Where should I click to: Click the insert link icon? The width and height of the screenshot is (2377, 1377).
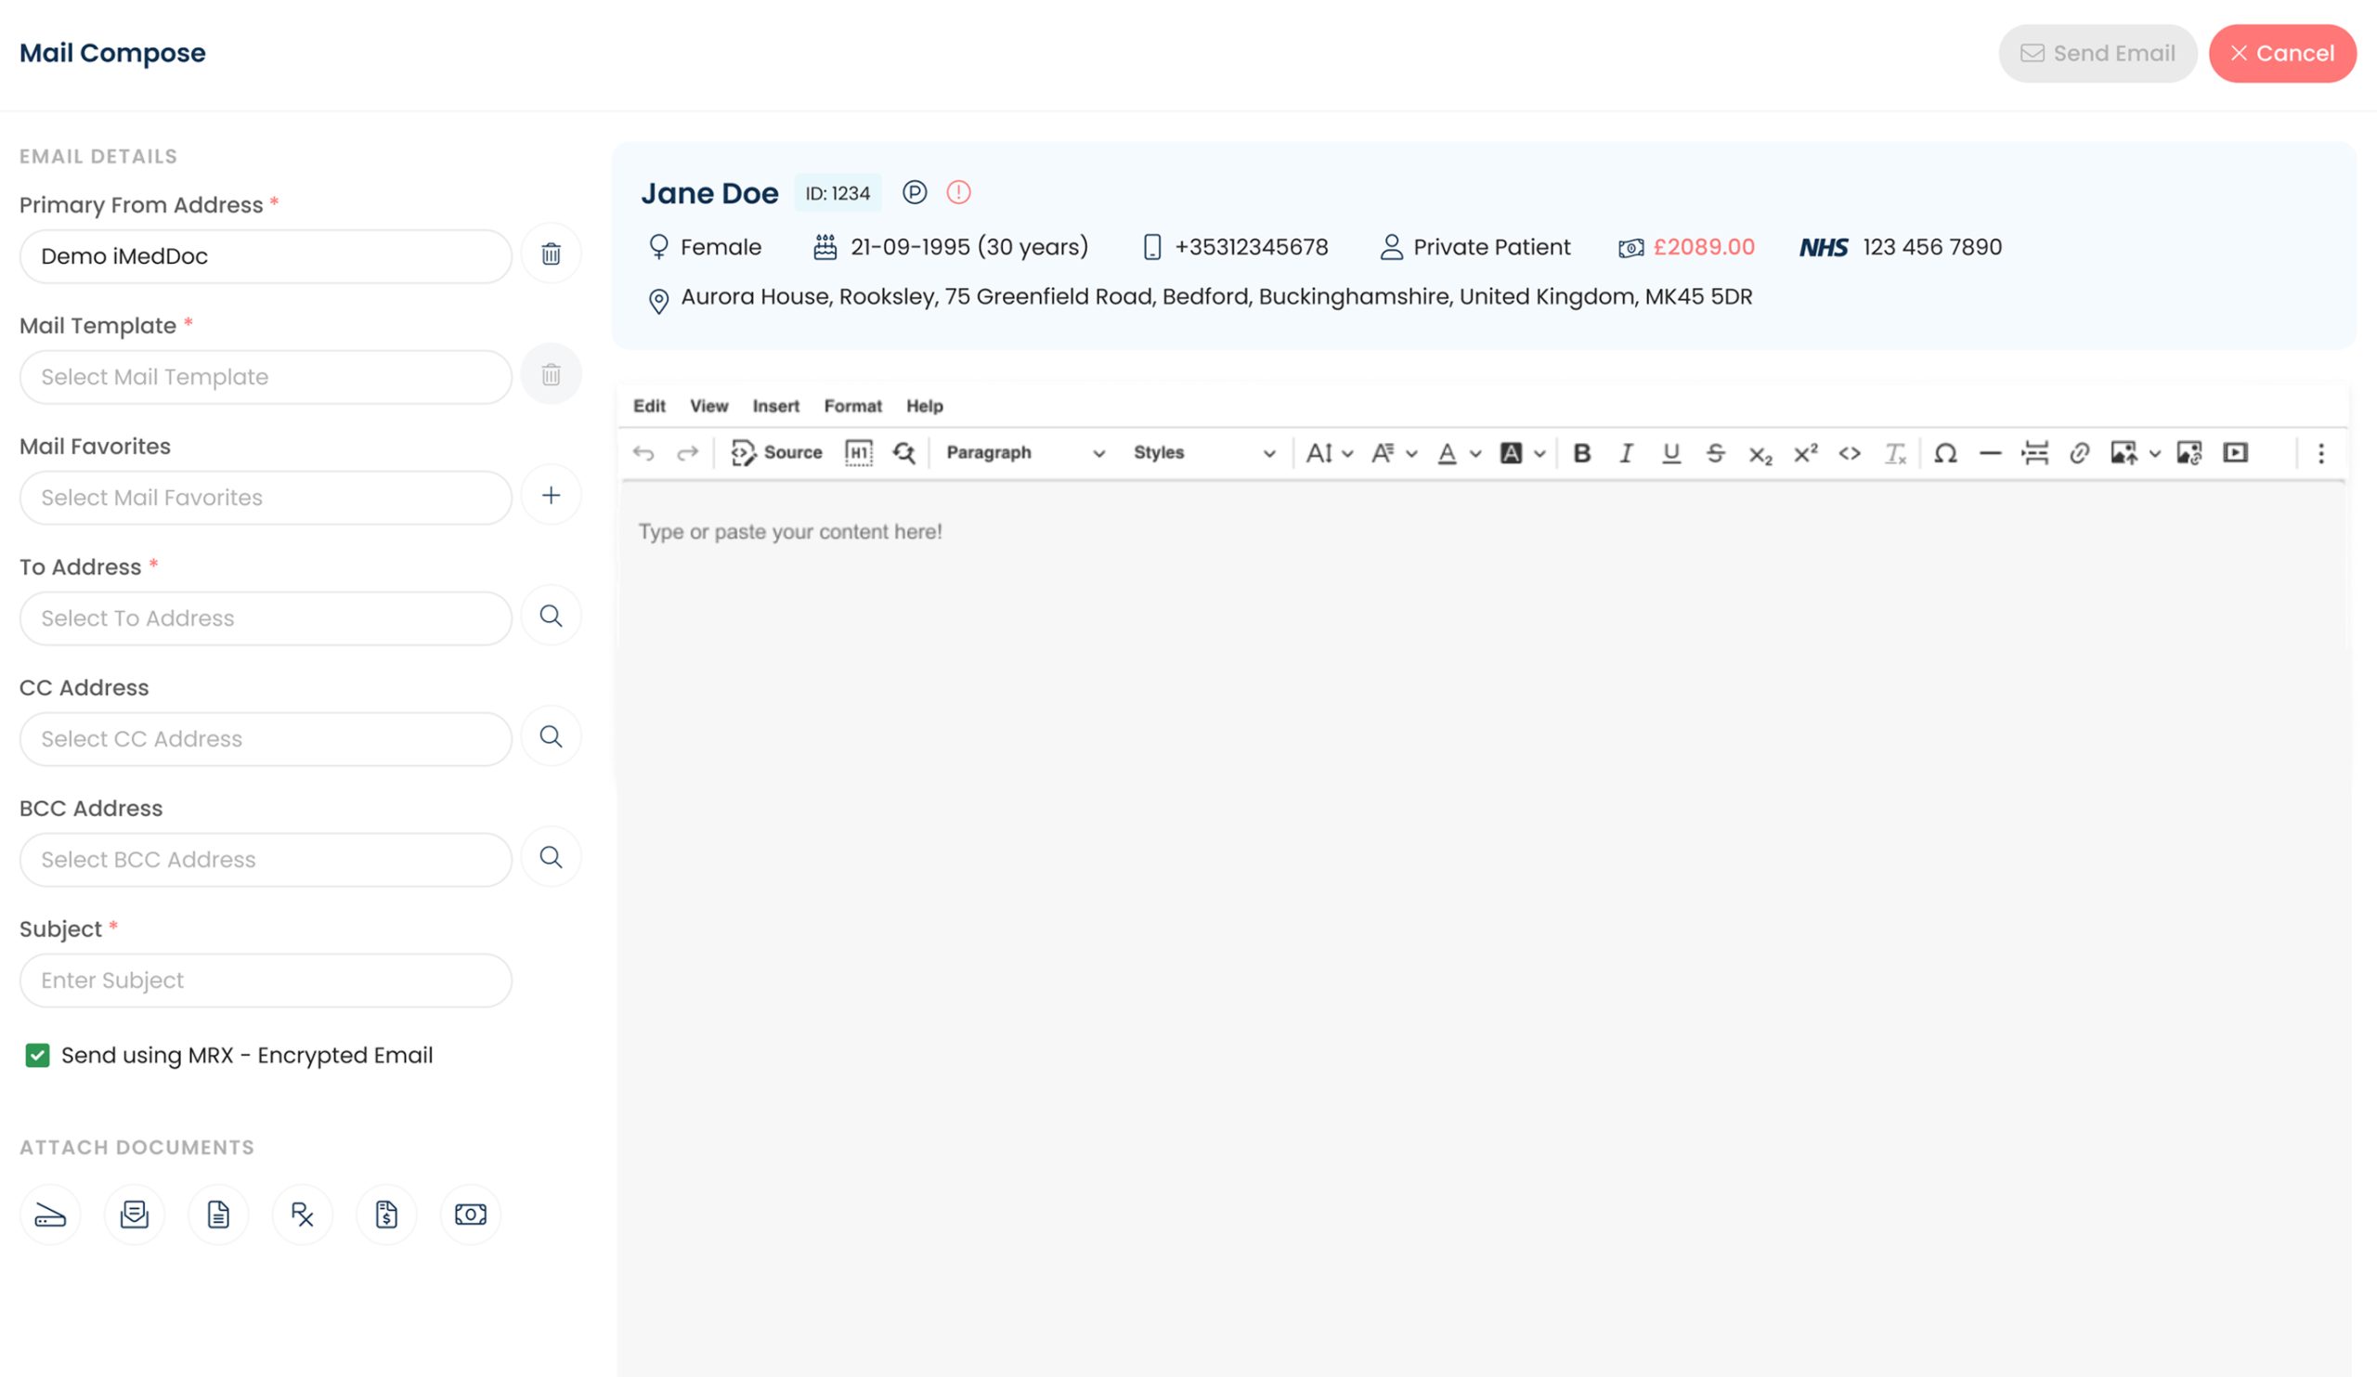[x=2079, y=454]
